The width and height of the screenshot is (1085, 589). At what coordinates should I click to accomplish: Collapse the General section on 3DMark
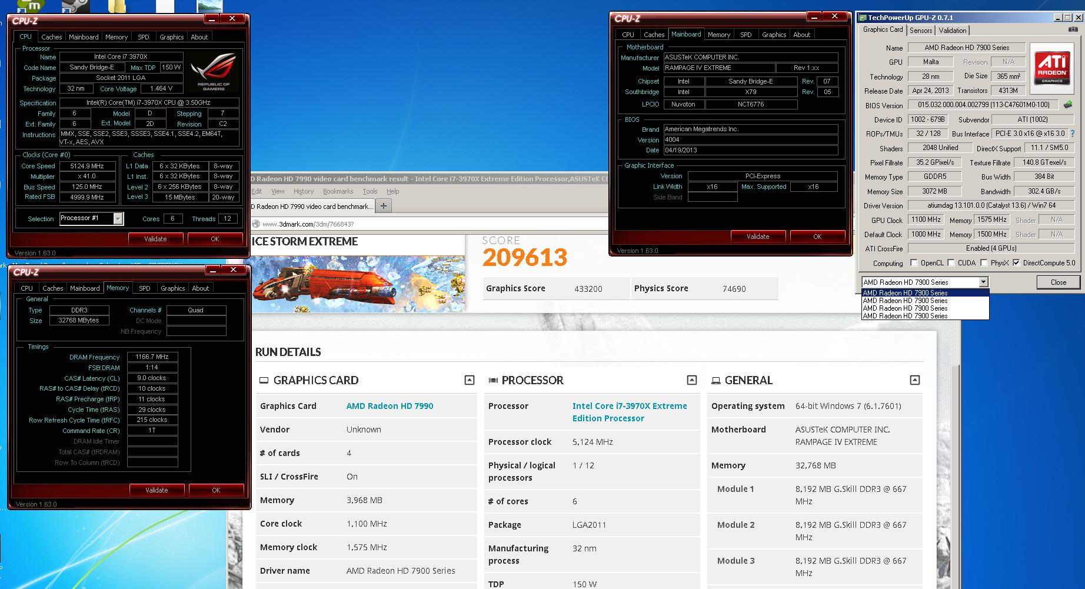(915, 380)
